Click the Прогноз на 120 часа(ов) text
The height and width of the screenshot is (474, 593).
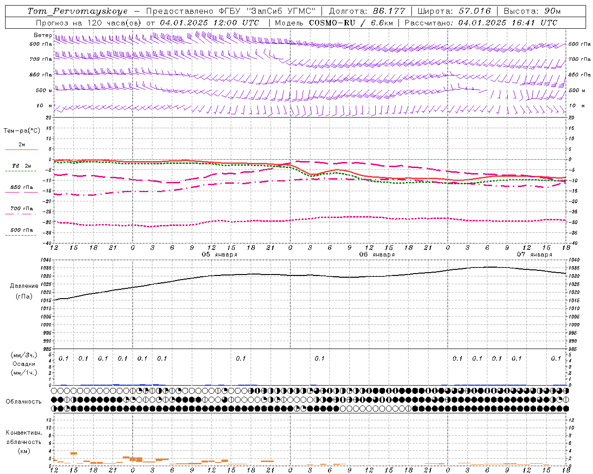(89, 23)
